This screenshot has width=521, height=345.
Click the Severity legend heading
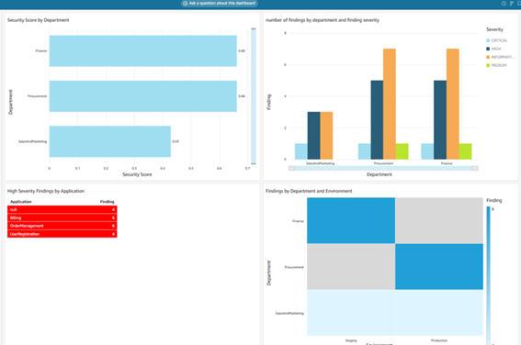(494, 29)
